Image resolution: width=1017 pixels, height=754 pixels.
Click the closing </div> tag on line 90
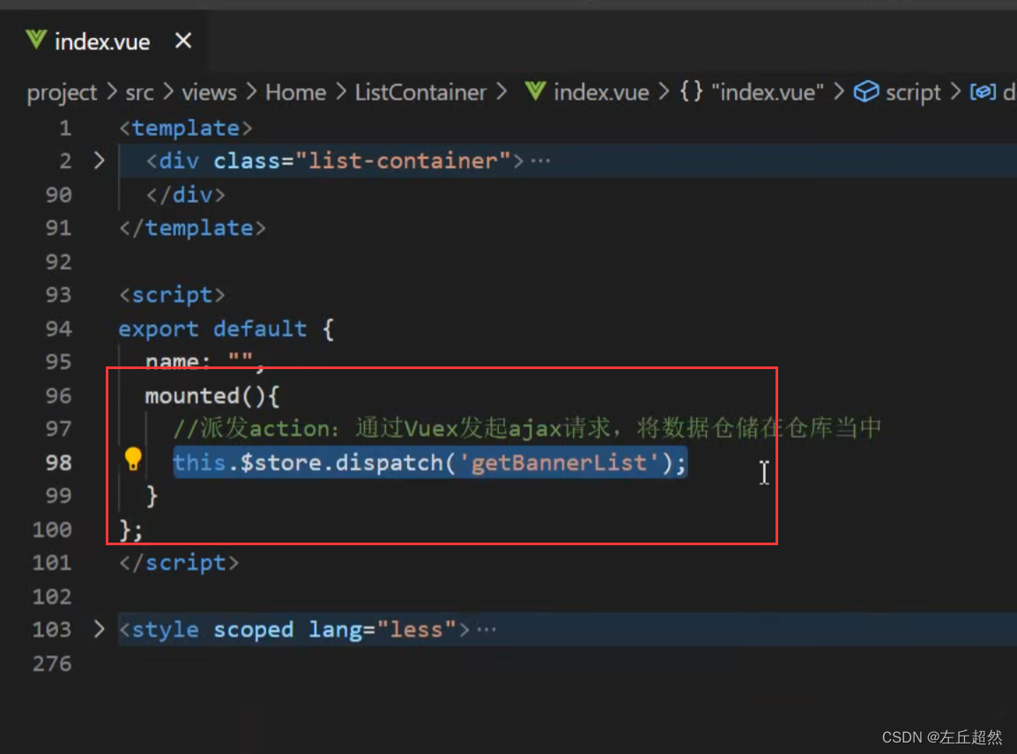click(x=185, y=195)
